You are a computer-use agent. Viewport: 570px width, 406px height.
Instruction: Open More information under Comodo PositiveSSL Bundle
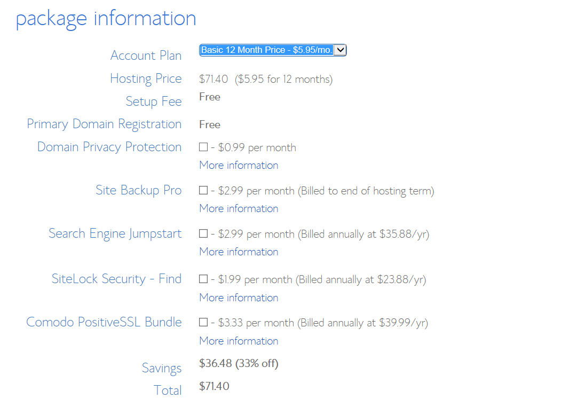coord(239,341)
